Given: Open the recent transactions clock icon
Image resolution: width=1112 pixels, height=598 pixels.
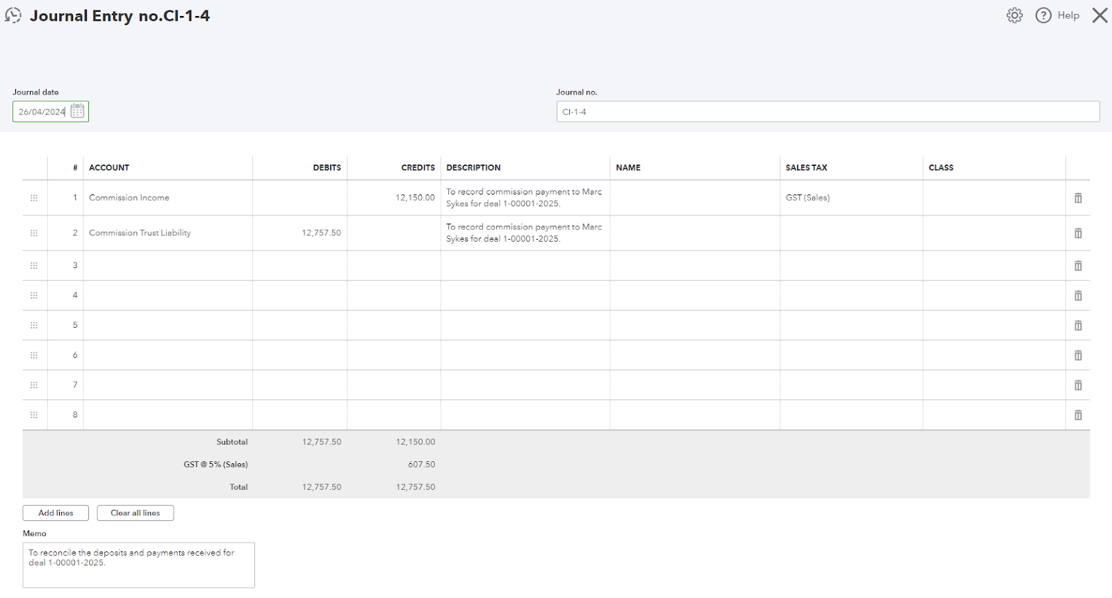Looking at the screenshot, I should pos(13,15).
